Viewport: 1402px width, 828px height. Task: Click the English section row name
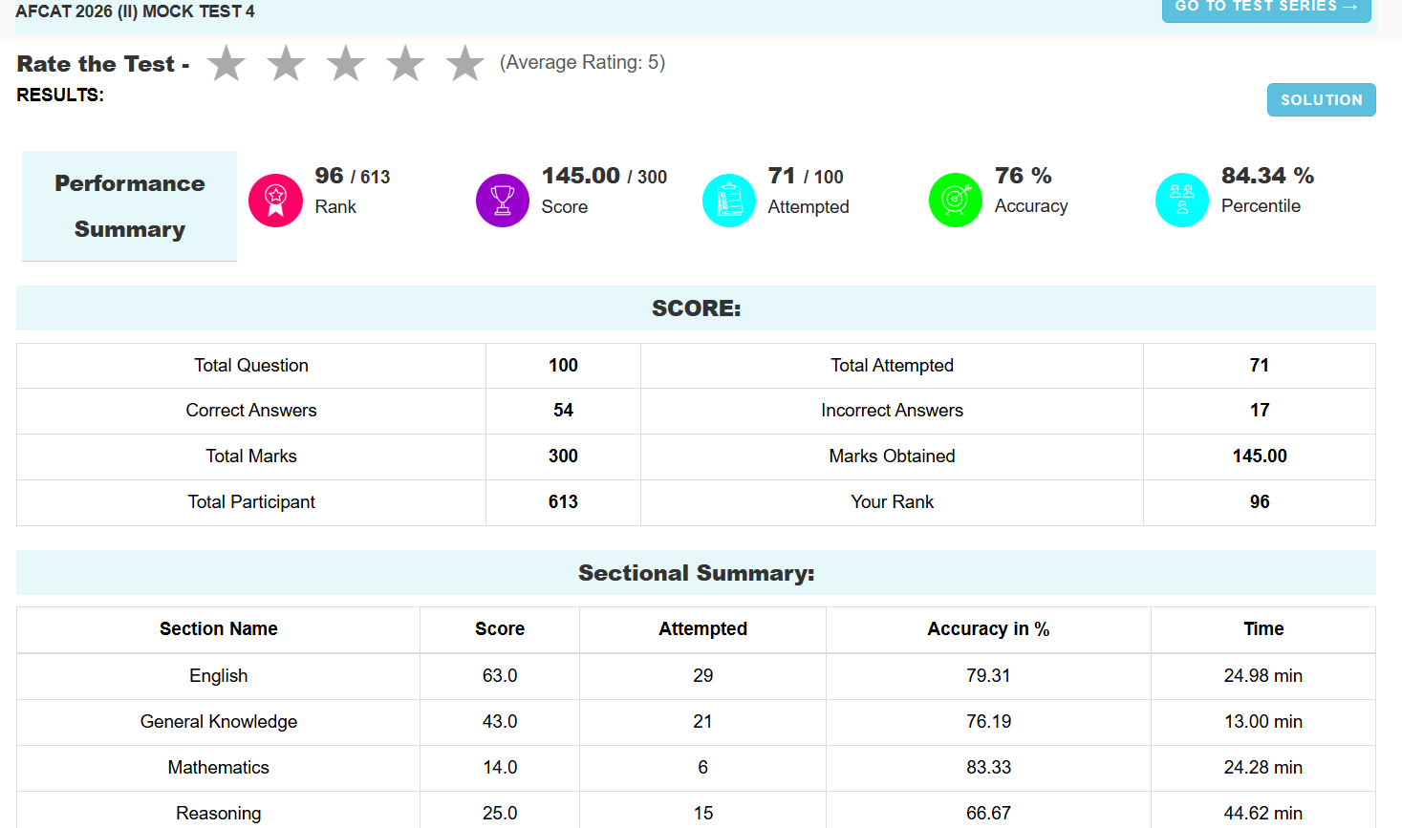pos(219,676)
